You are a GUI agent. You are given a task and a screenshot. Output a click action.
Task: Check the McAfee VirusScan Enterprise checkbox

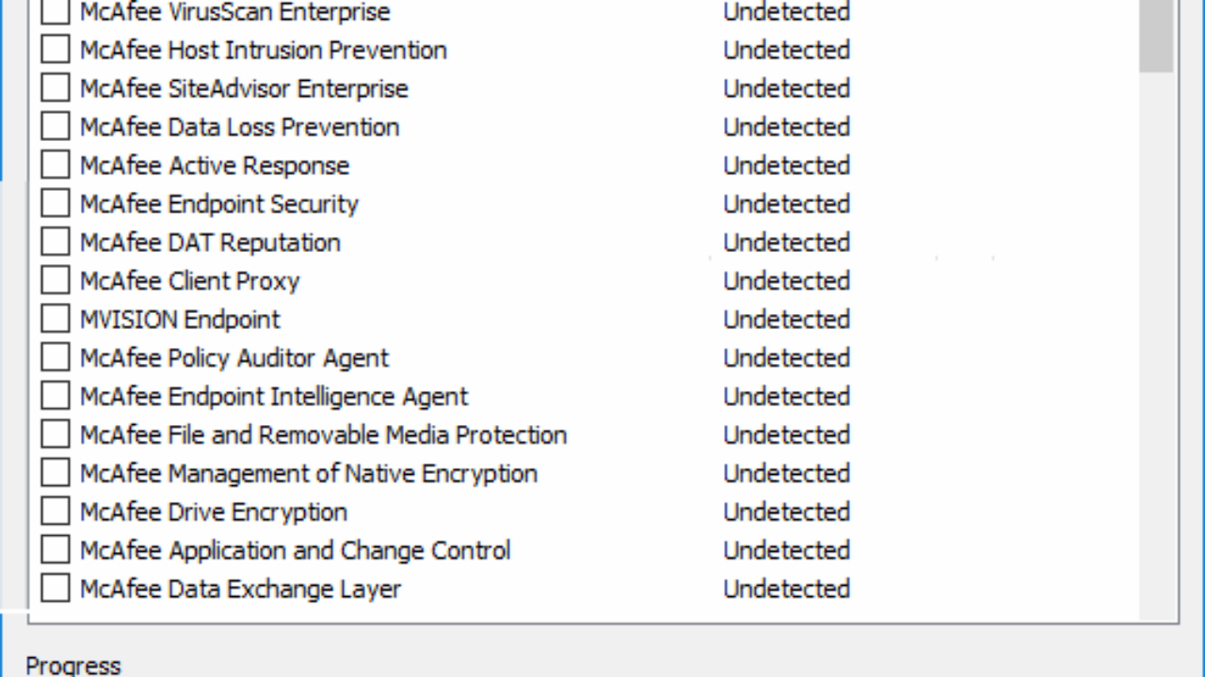point(56,12)
